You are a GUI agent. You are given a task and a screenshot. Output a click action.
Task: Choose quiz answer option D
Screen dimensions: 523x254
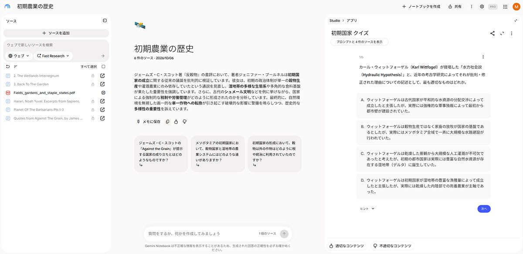tap(424, 186)
